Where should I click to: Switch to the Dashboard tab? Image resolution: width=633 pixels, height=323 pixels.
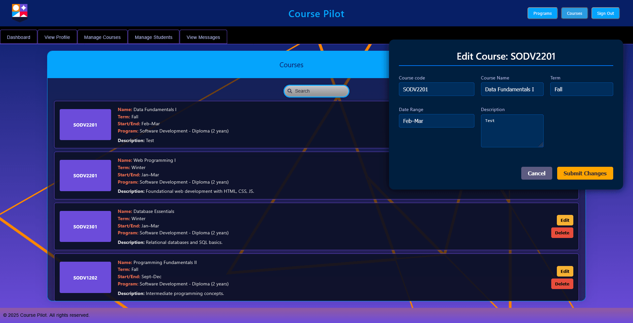coord(18,37)
